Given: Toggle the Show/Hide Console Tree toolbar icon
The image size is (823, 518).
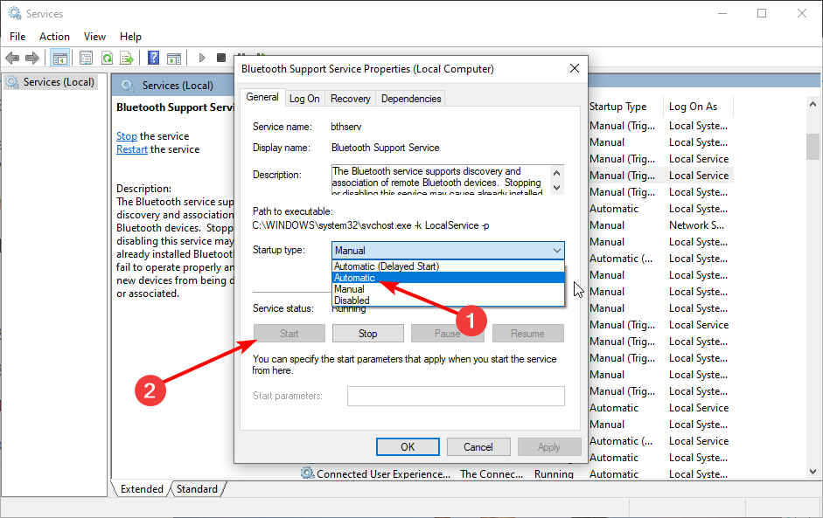Looking at the screenshot, I should (x=59, y=58).
